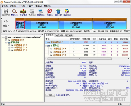Select the C: 80.0GB partition block
131x106 pixels.
(20, 24)
